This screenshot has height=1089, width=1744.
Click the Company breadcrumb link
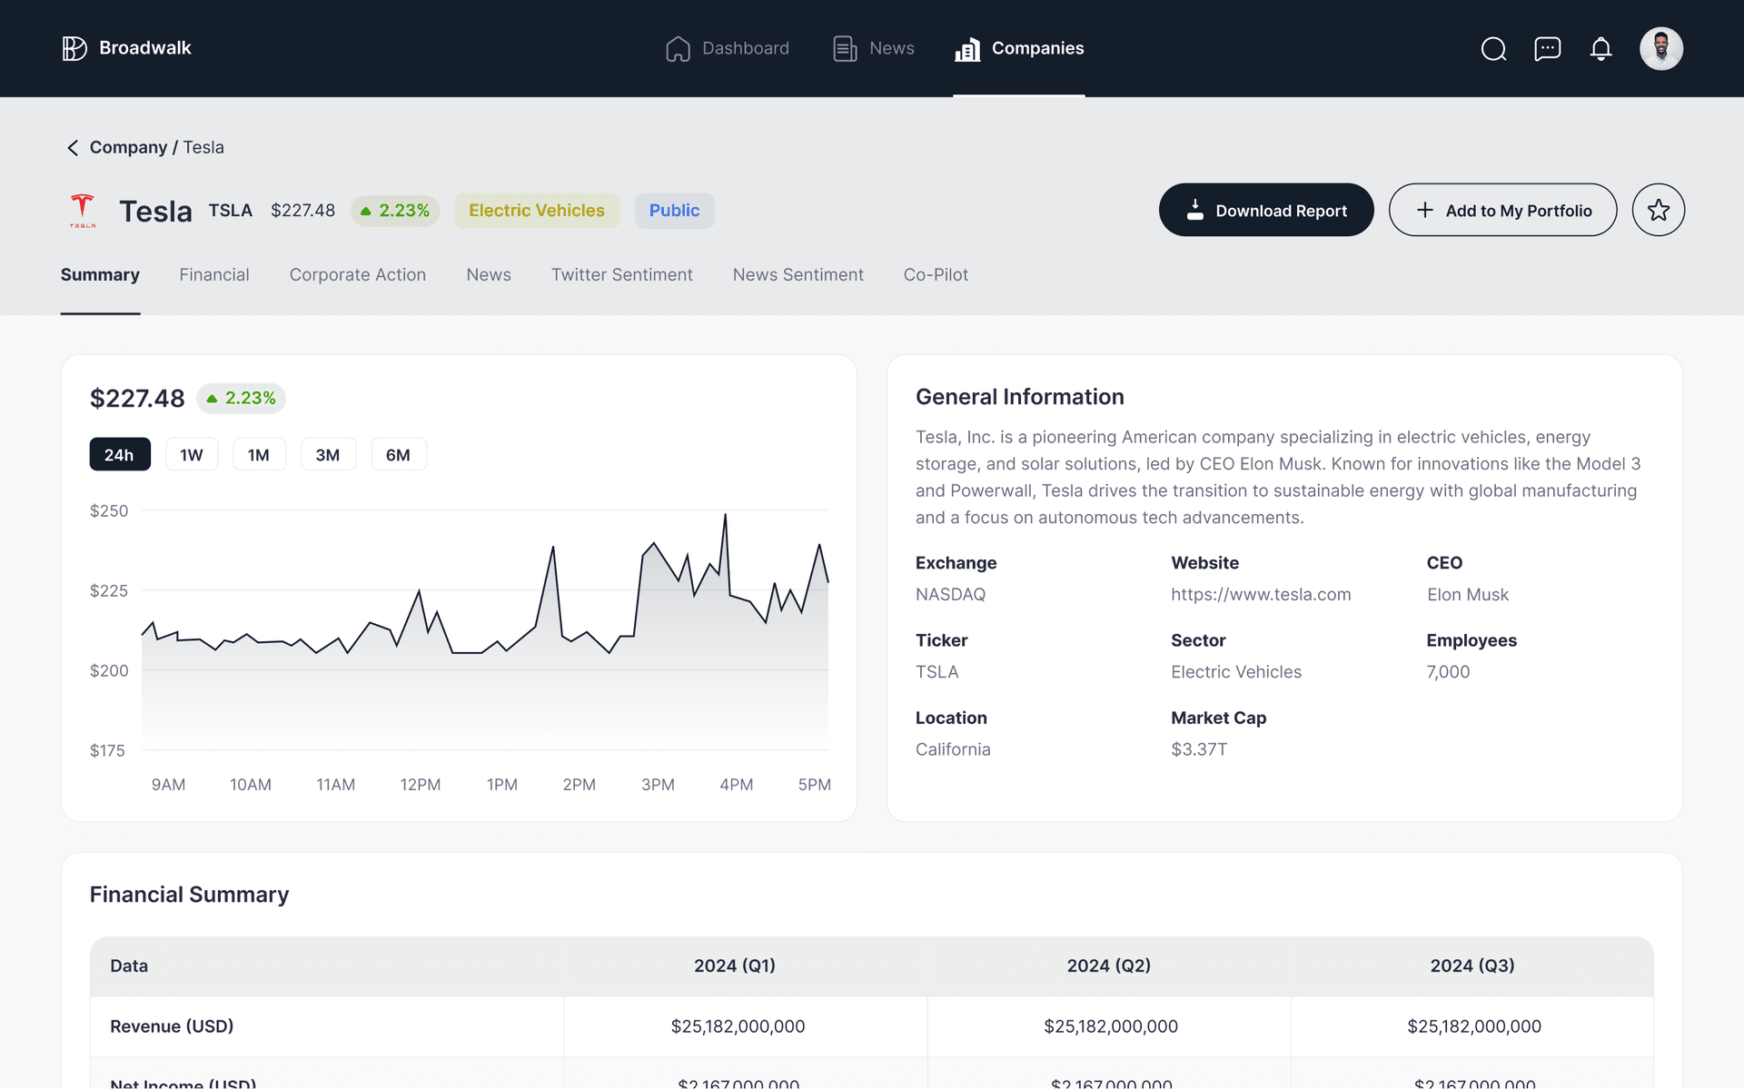click(128, 147)
